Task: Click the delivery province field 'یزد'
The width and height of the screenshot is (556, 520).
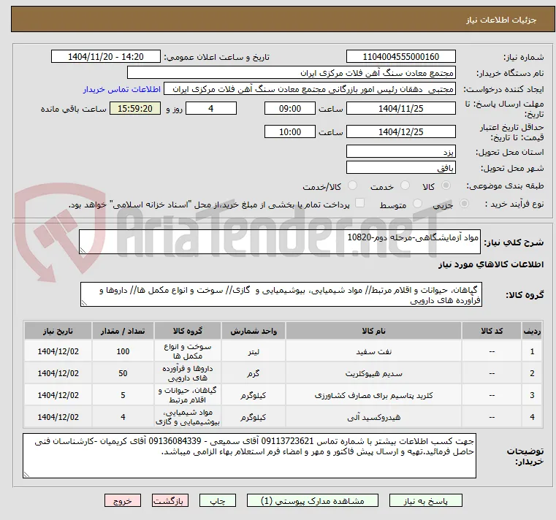Action: (x=400, y=151)
